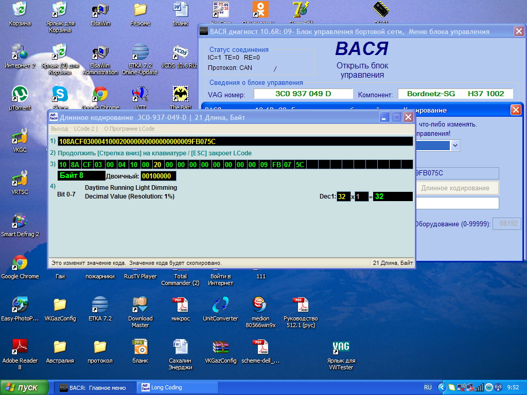Screen dimensions: 527x395
Task: Open Smart Defrag 2 shortcut
Action: click(20, 221)
